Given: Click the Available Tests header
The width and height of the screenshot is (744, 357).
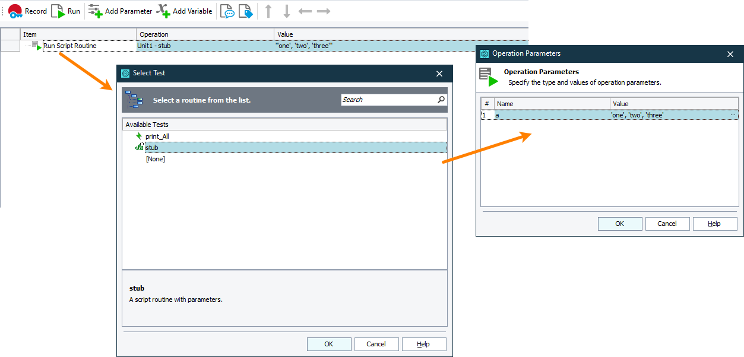Looking at the screenshot, I should point(284,125).
